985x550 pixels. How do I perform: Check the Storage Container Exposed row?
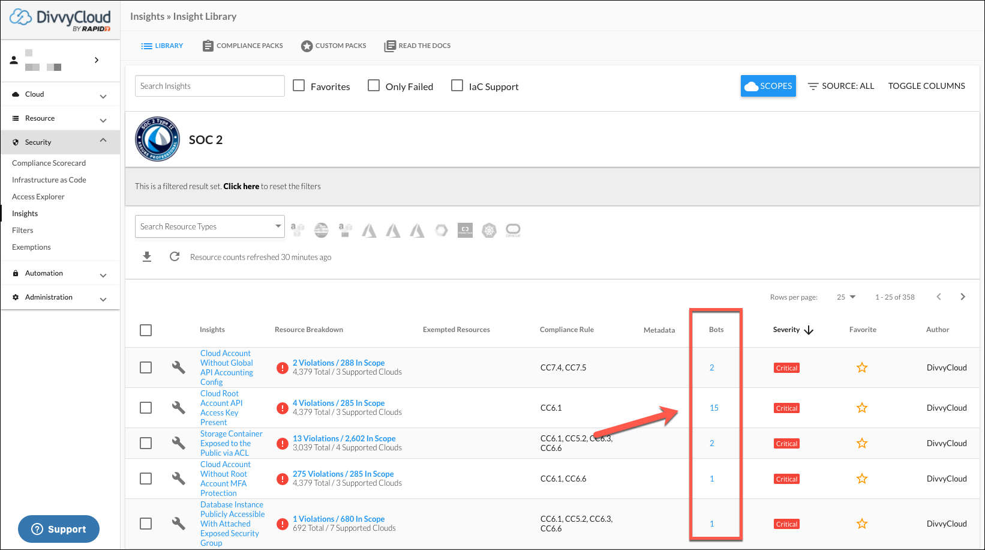[146, 443]
